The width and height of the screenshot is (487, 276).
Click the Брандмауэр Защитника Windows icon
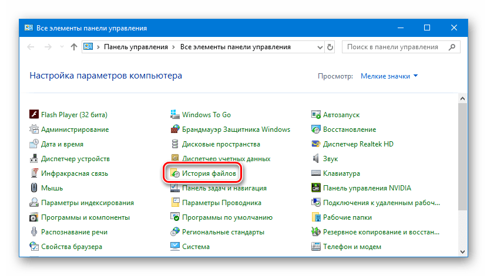click(175, 129)
